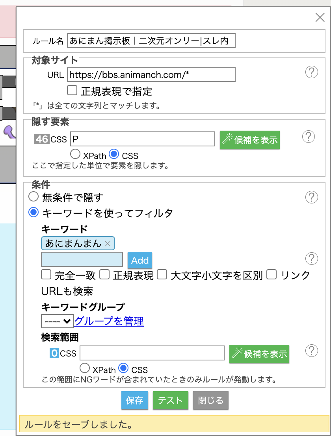The height and width of the screenshot is (436, 331).
Task: Click the green テスト button
Action: pos(170,401)
